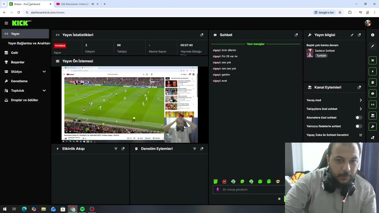Reload the dashboard page
Image resolution: width=379 pixels, height=213 pixels.
tap(18, 12)
